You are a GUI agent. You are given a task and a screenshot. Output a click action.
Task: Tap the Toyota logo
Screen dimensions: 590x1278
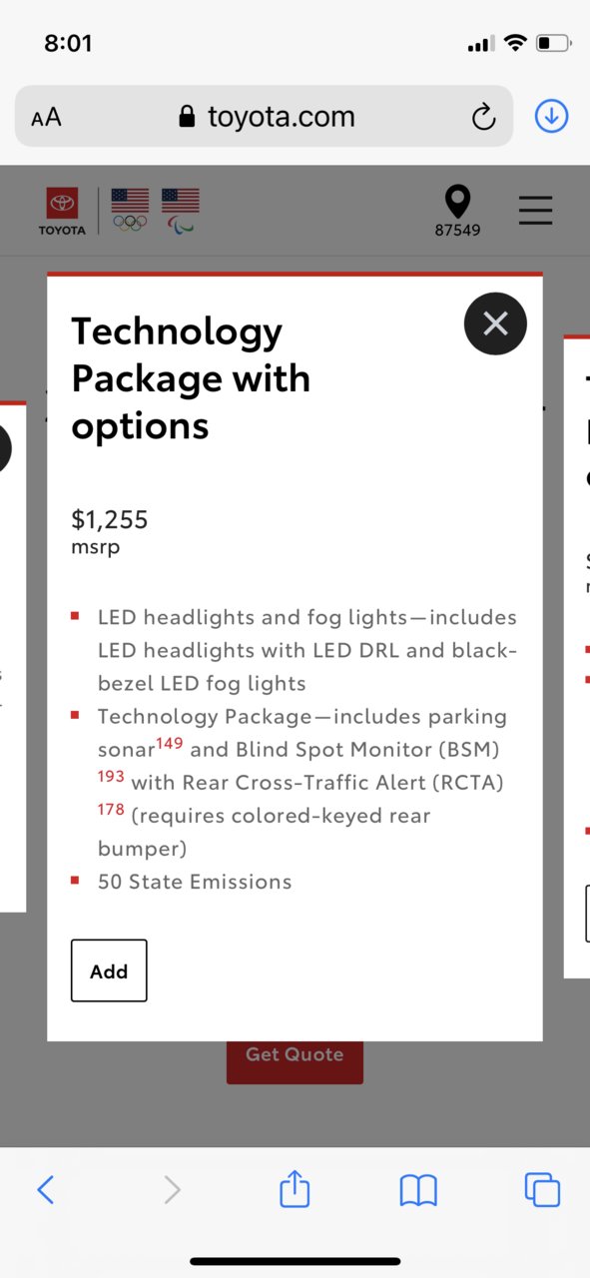(62, 212)
